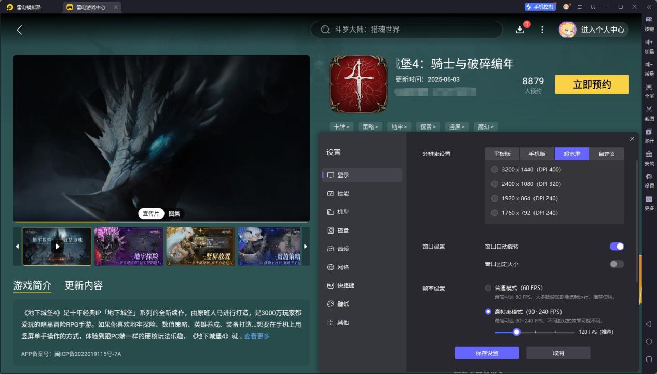
Task: Click 取消 cancel button
Action: click(558, 353)
